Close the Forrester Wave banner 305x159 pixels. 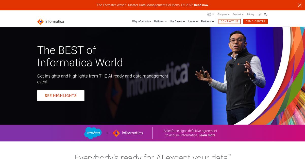[300, 5]
